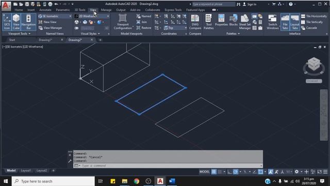Click New View button
The image size is (330, 186).
[47, 22]
